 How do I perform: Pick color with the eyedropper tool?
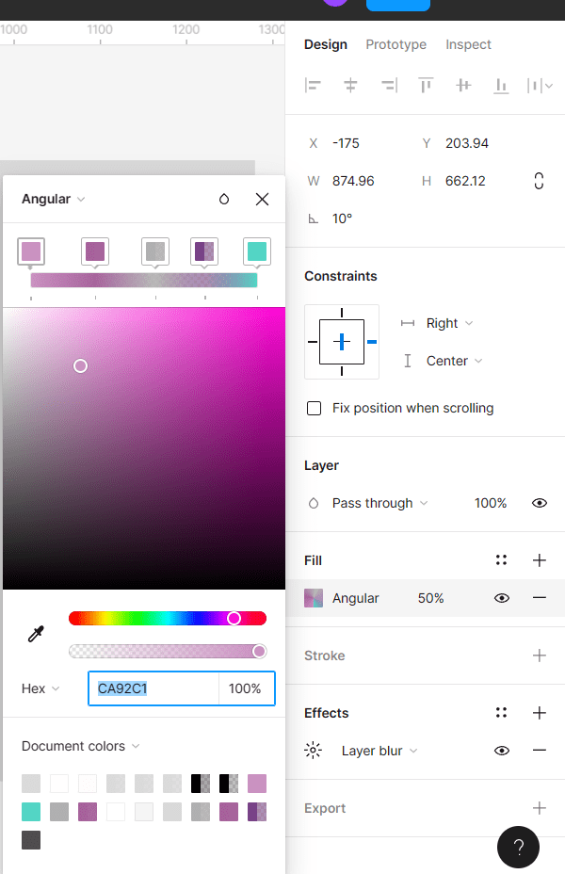tap(36, 634)
